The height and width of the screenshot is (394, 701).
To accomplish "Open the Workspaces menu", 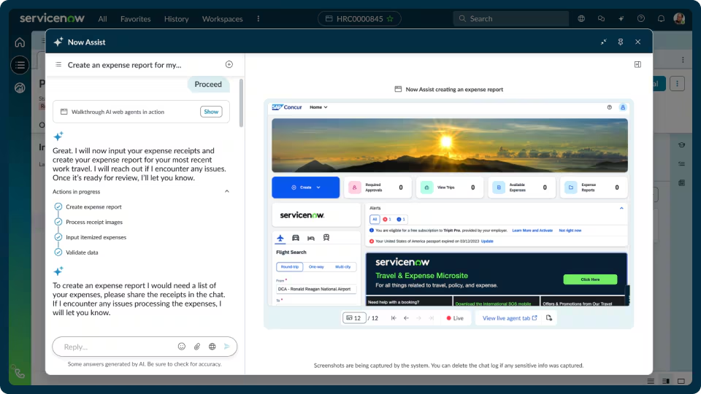I will pyautogui.click(x=222, y=19).
